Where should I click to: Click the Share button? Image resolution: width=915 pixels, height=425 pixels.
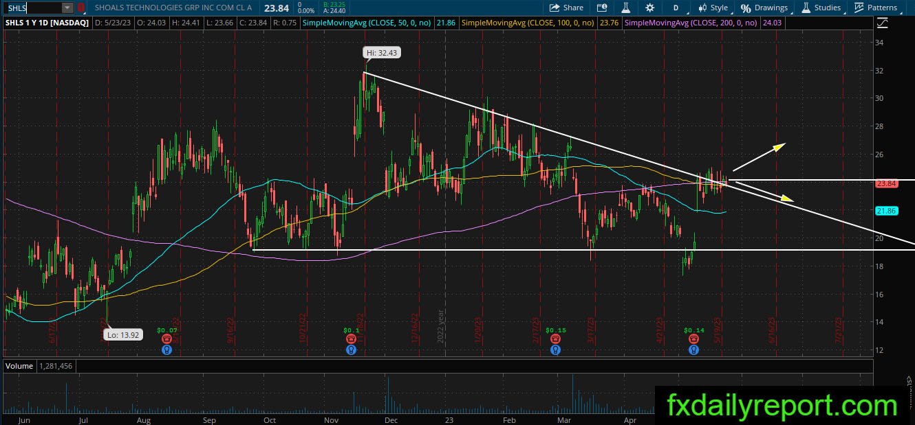pyautogui.click(x=567, y=8)
